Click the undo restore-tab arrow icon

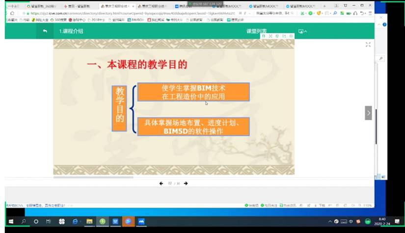click(x=362, y=13)
